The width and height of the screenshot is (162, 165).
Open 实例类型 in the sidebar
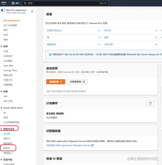pos(8,56)
